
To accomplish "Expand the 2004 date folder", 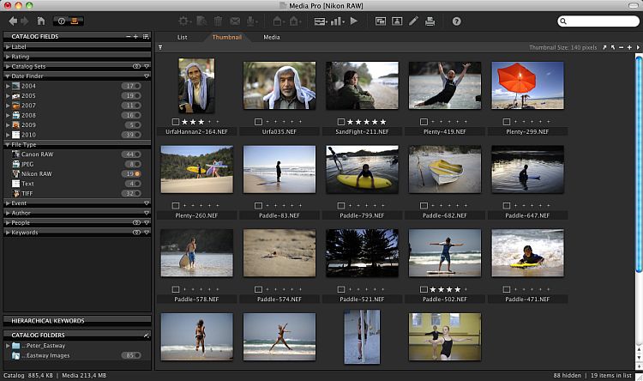I will 8,86.
